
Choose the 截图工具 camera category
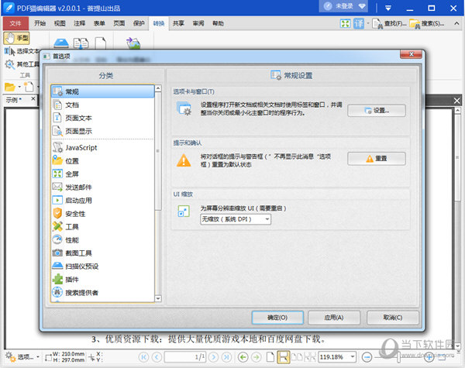pyautogui.click(x=57, y=253)
